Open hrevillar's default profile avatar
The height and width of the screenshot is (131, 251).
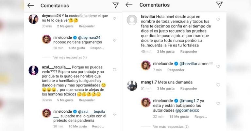click(x=132, y=20)
